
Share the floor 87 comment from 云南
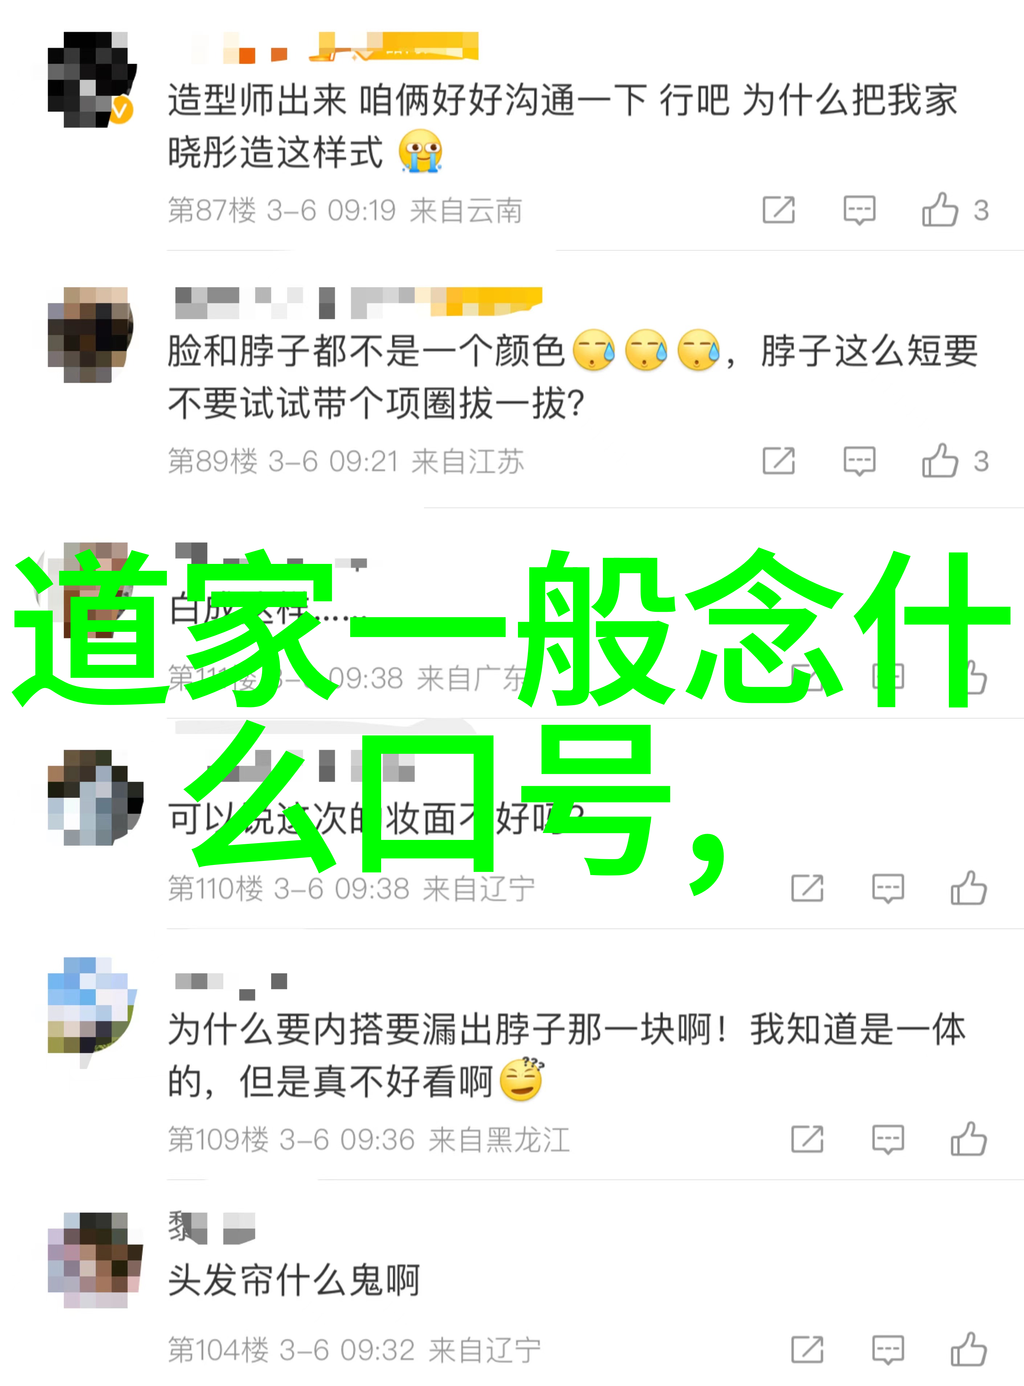tap(779, 210)
